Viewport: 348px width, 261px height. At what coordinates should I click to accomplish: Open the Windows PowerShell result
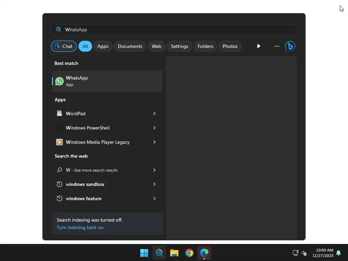pyautogui.click(x=107, y=128)
